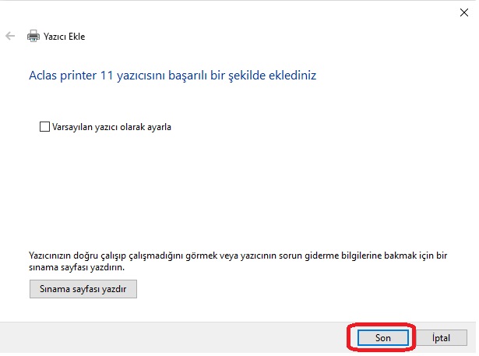This screenshot has width=479, height=356.
Task: Close the Yazıcı Ekle dialog window
Action: 465,11
